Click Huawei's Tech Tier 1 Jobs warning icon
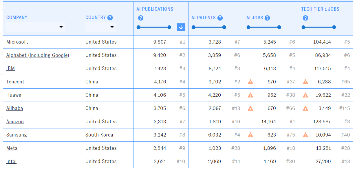 (305, 95)
